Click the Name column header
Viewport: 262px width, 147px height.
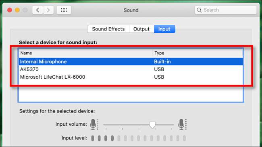(86, 53)
